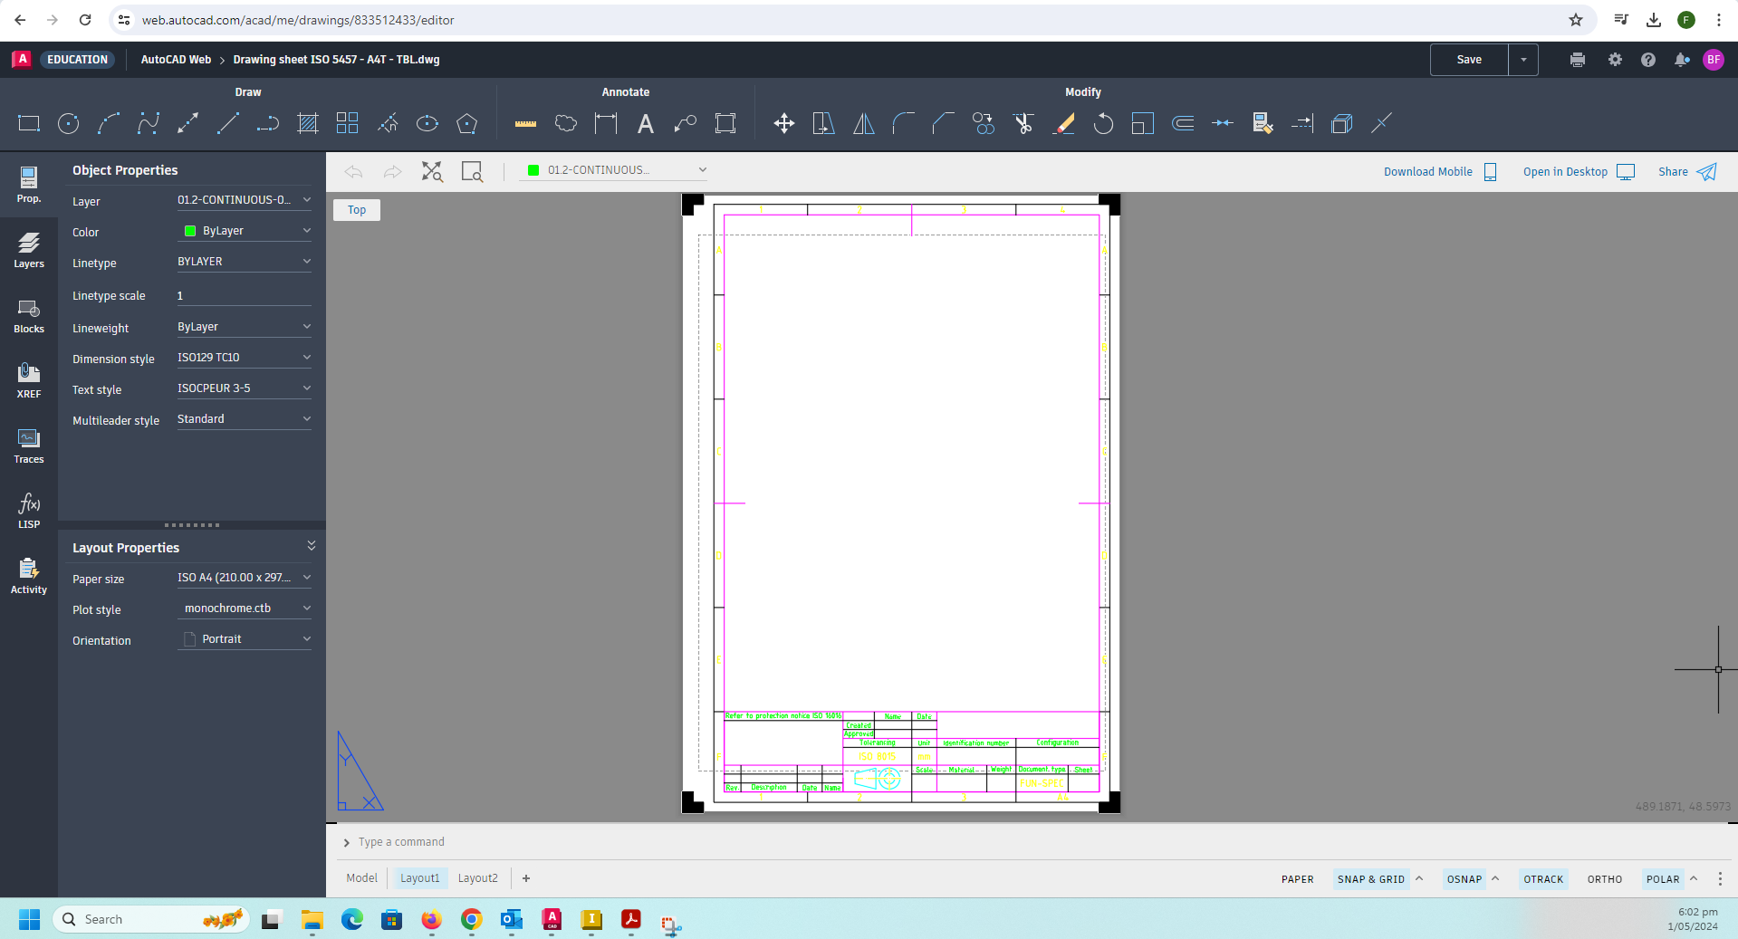Viewport: 1738px width, 939px height.
Task: Switch to the Model tab
Action: (x=361, y=878)
